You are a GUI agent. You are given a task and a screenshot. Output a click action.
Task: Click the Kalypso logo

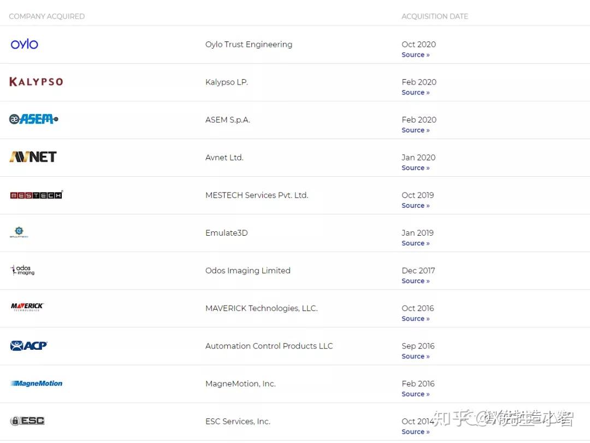(x=36, y=82)
